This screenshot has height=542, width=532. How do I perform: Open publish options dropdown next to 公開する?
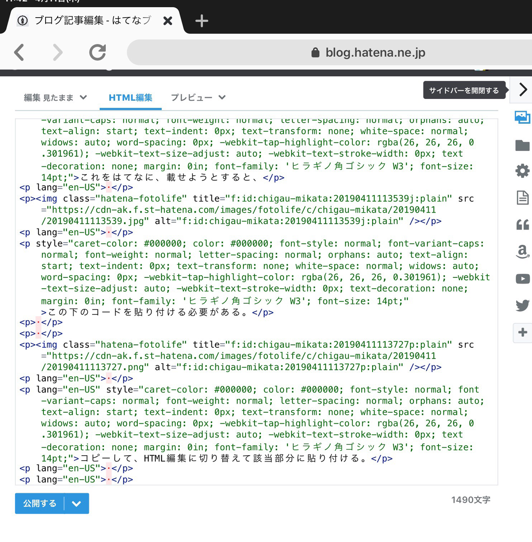(76, 504)
